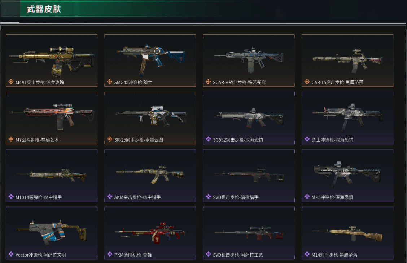Viewport: 407px width, 263px height.
Task: Click the AKM突击步枪-林中猎手 label
Action: coord(137,197)
